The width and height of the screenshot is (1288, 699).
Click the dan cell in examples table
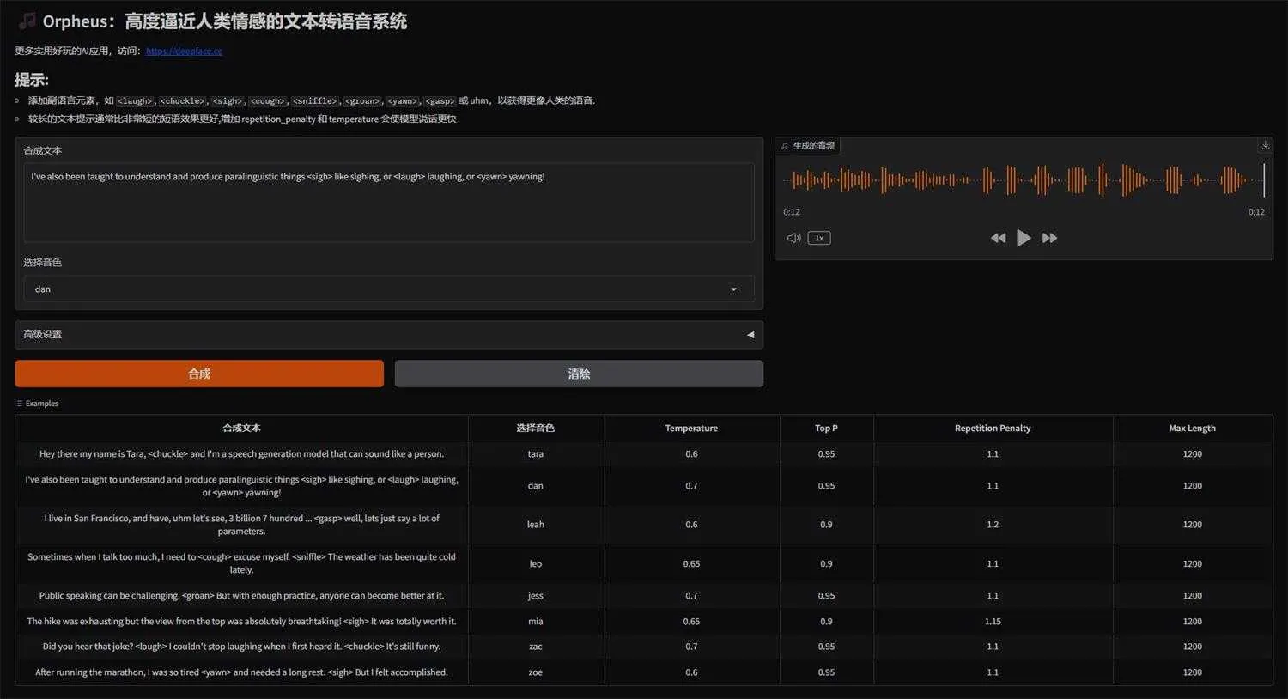536,486
